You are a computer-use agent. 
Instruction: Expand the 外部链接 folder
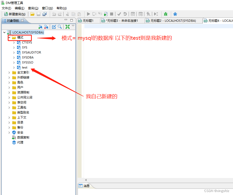[x=9, y=77]
